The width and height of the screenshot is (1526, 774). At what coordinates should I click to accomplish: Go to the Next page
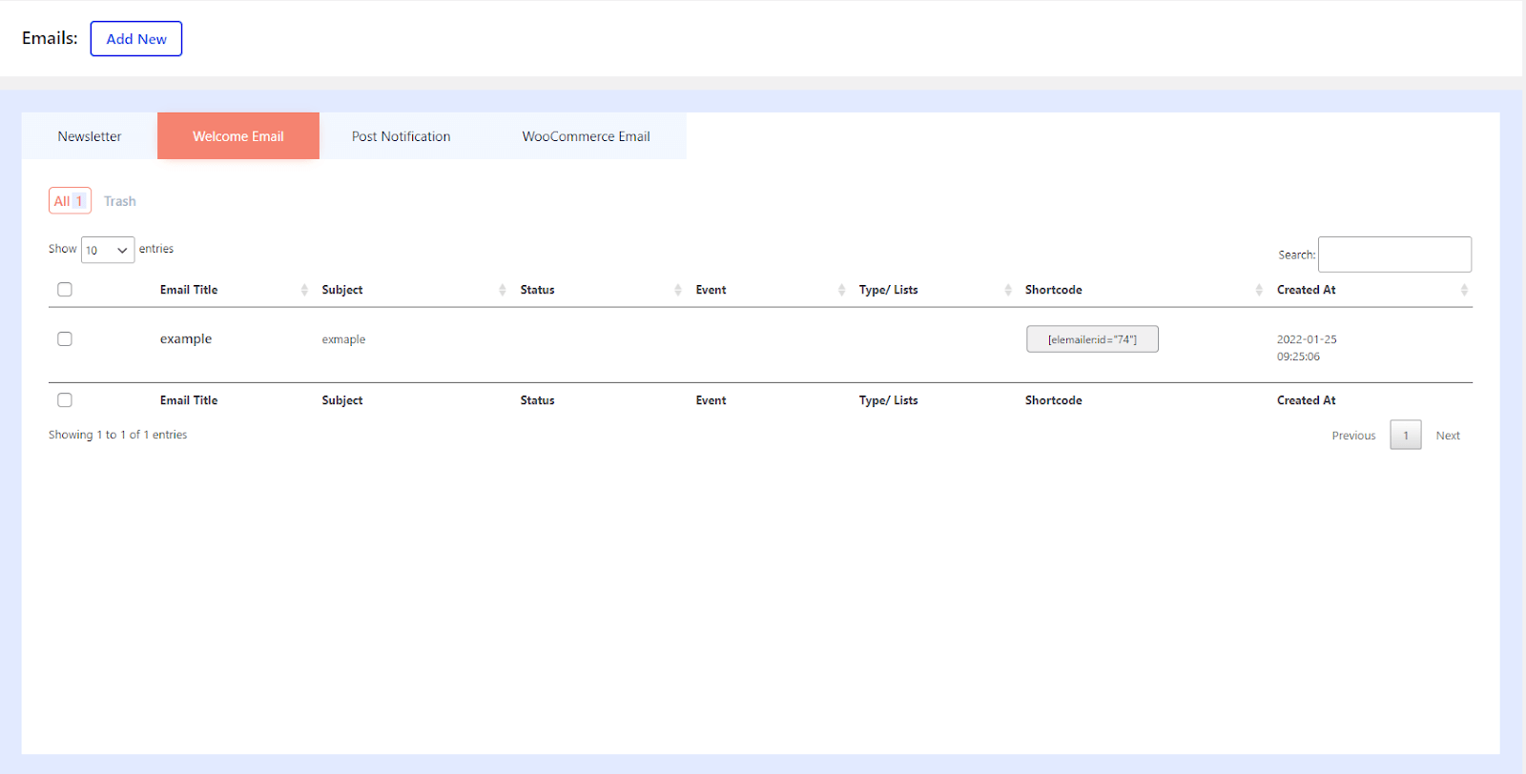(1448, 436)
